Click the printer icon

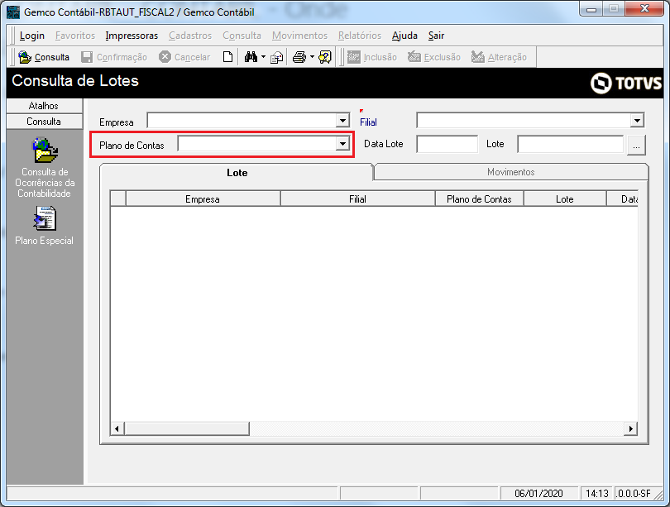(299, 57)
